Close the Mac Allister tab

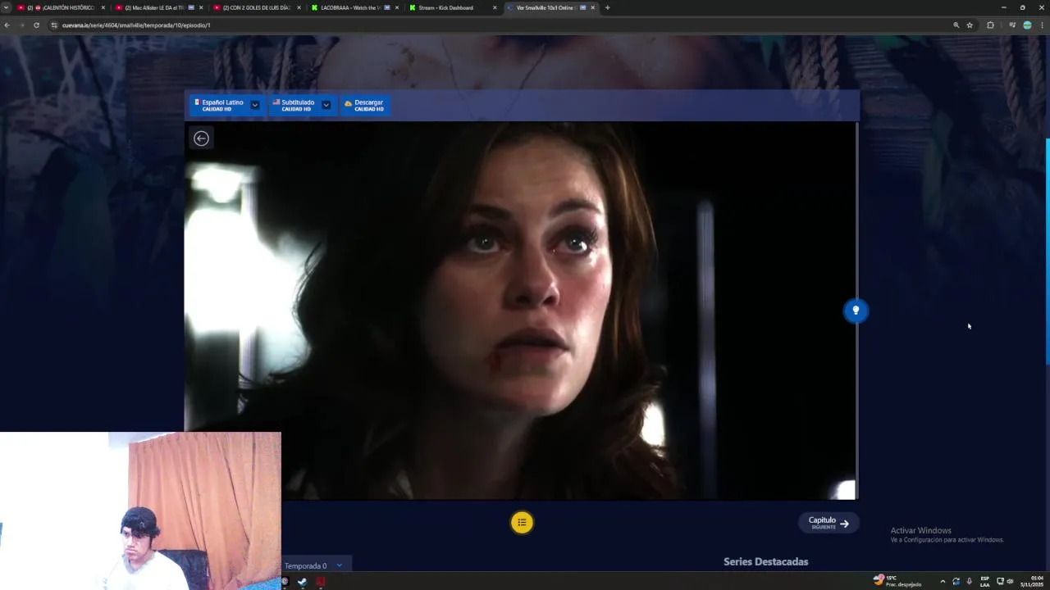[201, 7]
